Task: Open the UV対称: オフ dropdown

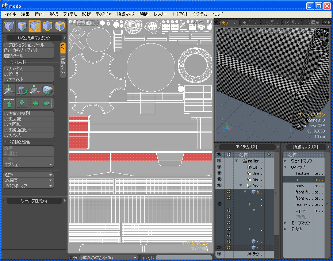Action: click(x=28, y=186)
